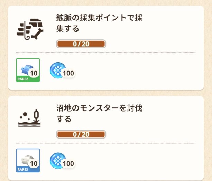Click the 100 amount beside the swamp quest crystal
The width and height of the screenshot is (212, 181).
pos(68,164)
